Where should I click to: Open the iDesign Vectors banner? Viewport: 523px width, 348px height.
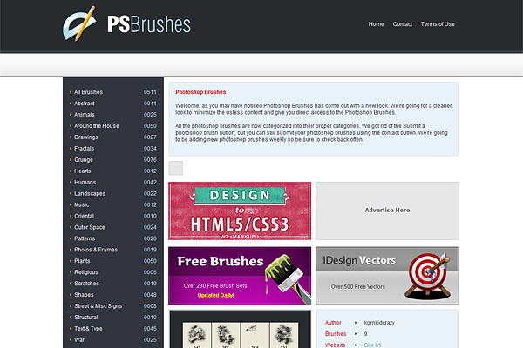coord(387,276)
